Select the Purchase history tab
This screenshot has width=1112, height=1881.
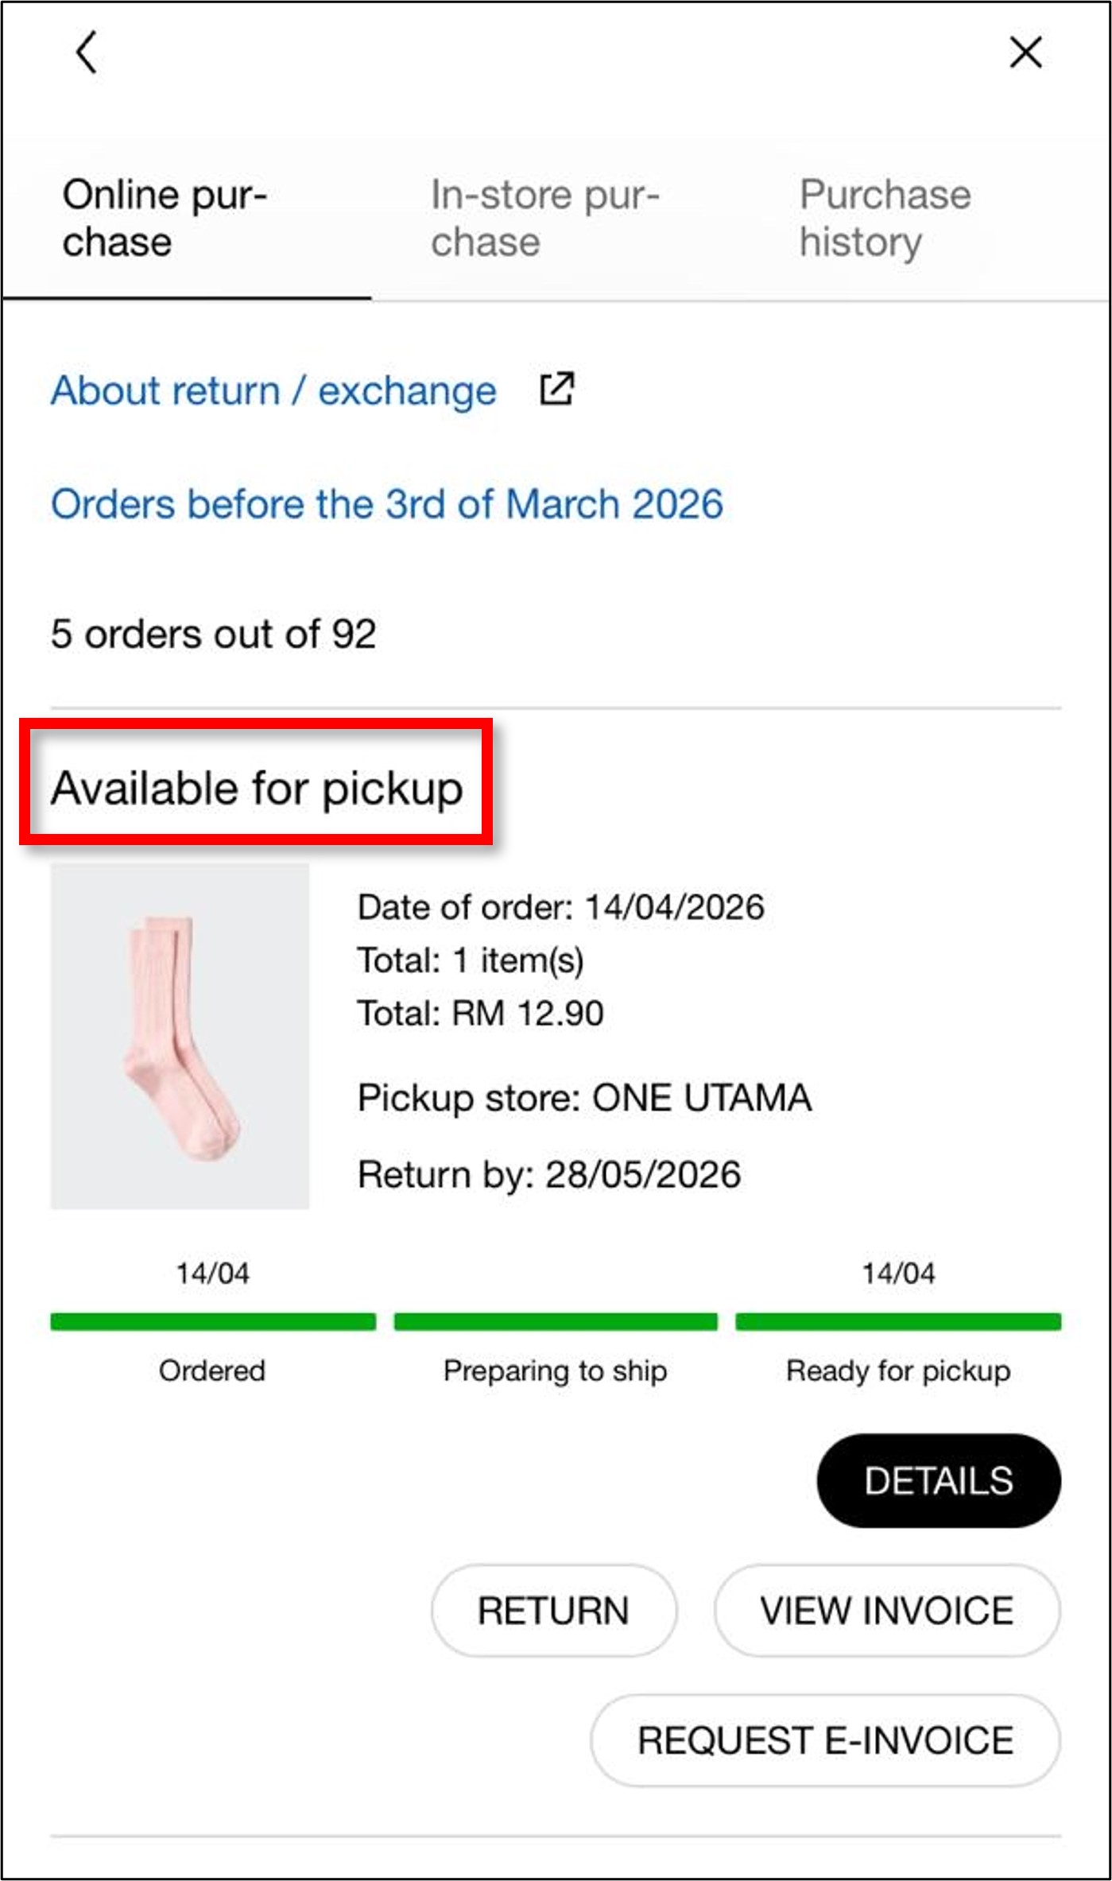885,219
